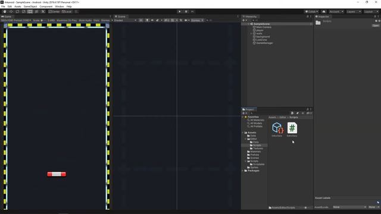Image resolution: width=381 pixels, height=214 pixels.
Task: Select the Project tab
Action: click(x=248, y=109)
